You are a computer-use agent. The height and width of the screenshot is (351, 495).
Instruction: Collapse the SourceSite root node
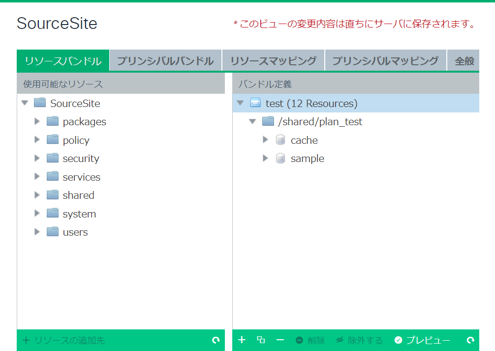(x=25, y=103)
